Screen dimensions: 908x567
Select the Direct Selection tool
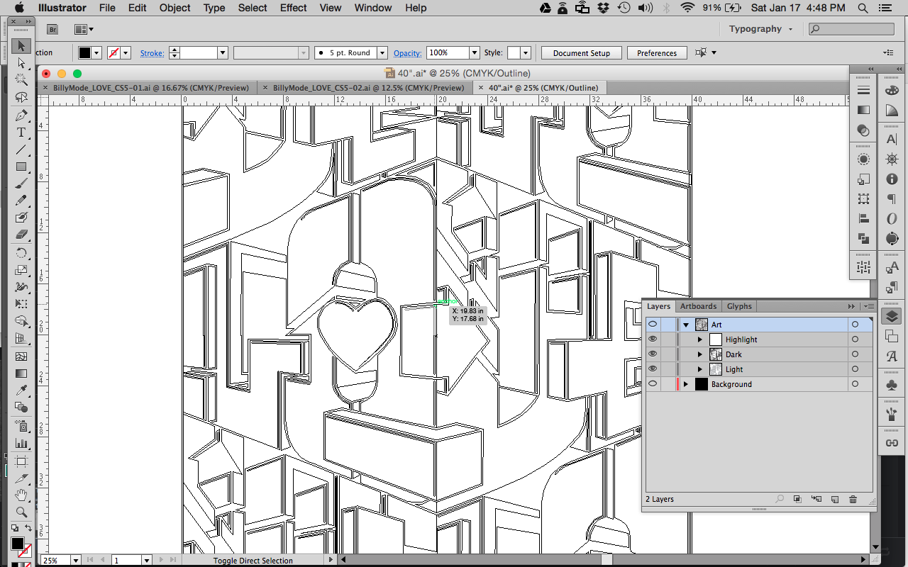(21, 63)
